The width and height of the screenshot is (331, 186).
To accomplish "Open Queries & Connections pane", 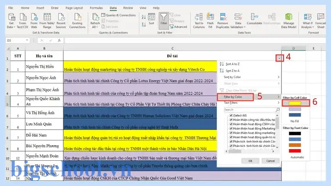I will (119, 15).
